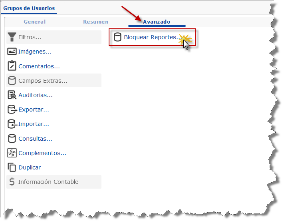Click the Duplicar link
The height and width of the screenshot is (221, 282).
point(30,167)
